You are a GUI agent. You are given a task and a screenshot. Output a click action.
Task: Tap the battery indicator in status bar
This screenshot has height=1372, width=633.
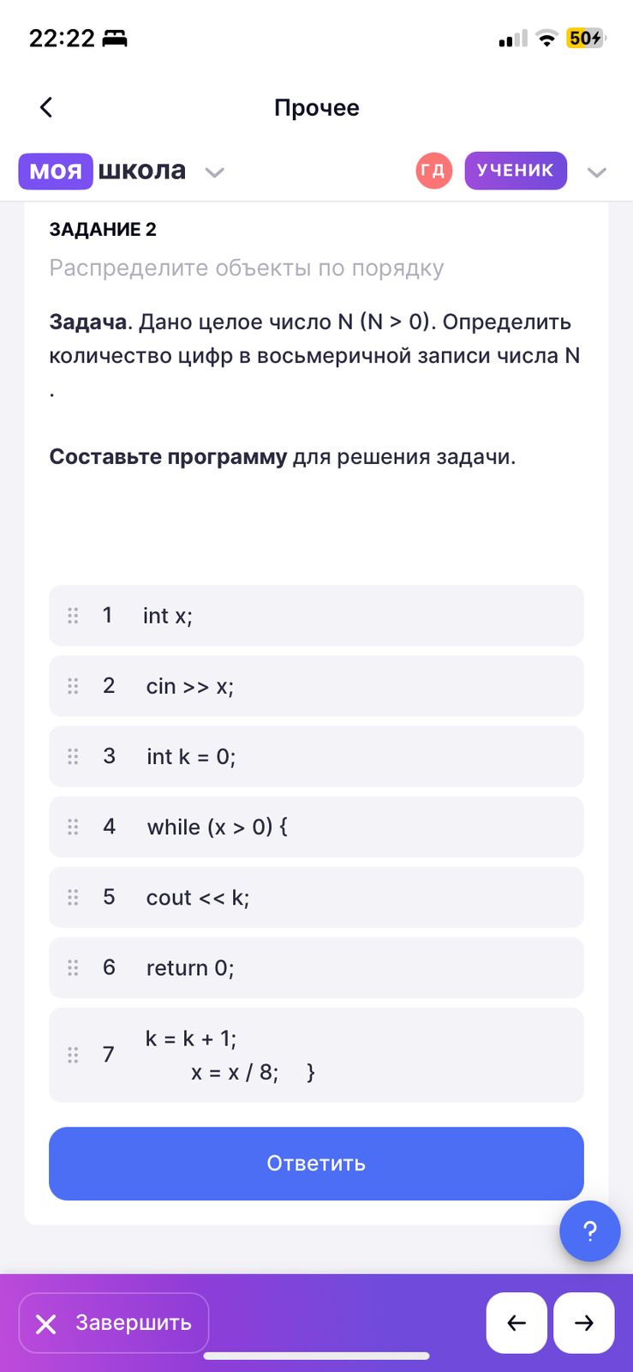click(585, 39)
